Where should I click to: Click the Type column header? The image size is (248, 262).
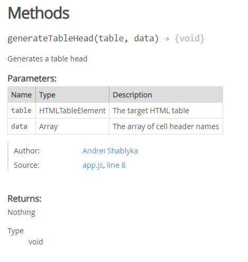click(72, 95)
